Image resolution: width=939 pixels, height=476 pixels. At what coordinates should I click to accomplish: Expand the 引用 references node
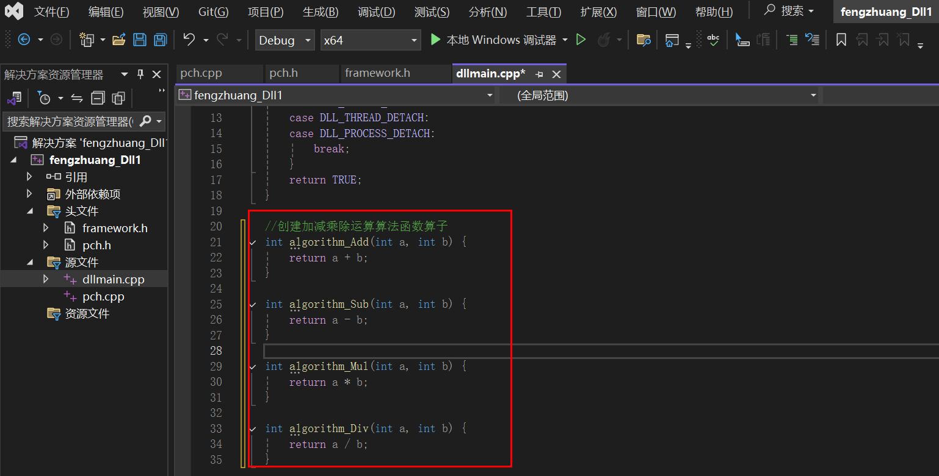pos(29,177)
